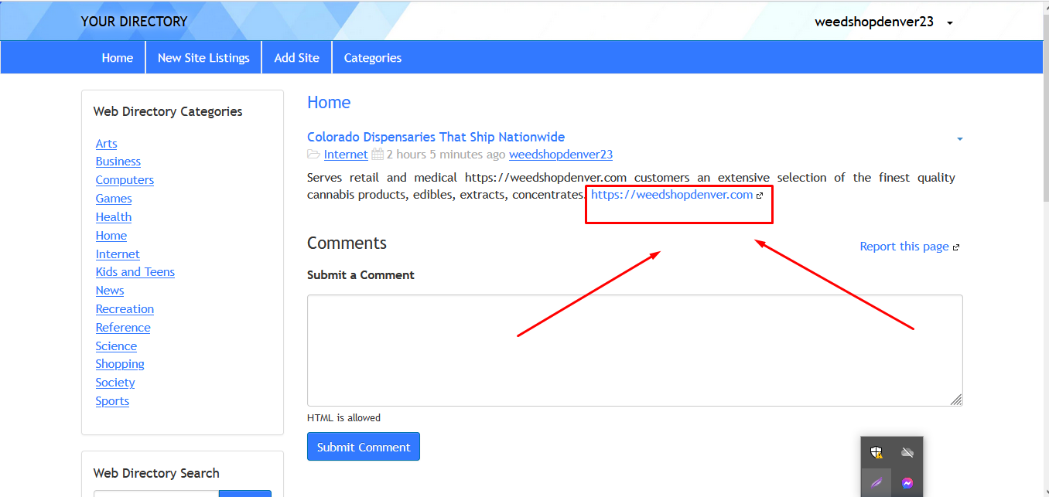Click the Home breadcrumb heading
The image size is (1049, 497).
click(x=329, y=102)
